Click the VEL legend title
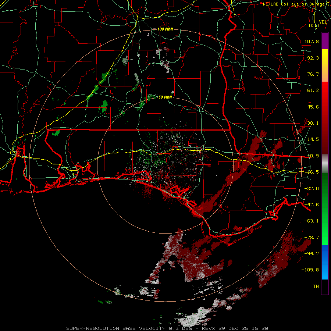The height and width of the screenshot is (331, 331). tap(323, 22)
